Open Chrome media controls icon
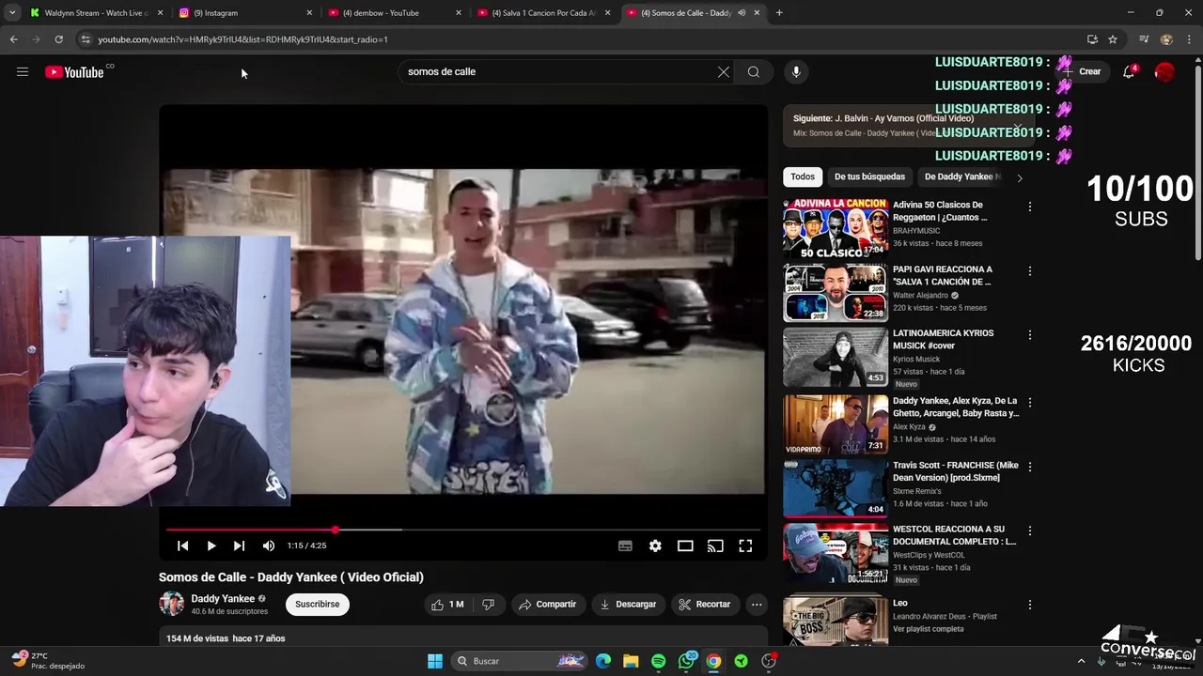Viewport: 1203px width, 676px height. (x=1144, y=39)
